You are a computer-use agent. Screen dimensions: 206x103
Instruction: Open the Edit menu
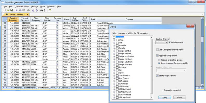coord(11,7)
